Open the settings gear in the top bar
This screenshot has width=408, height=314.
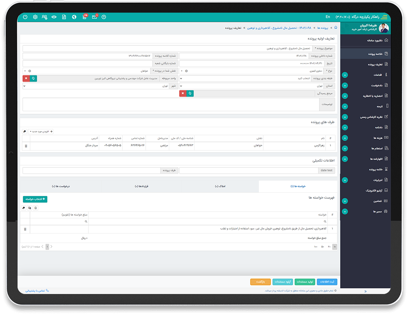pyautogui.click(x=35, y=17)
